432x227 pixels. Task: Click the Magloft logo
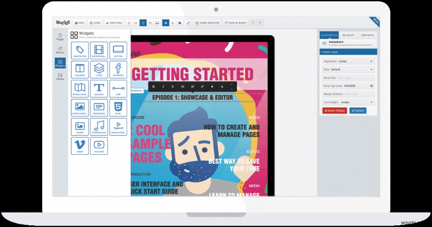click(x=63, y=23)
